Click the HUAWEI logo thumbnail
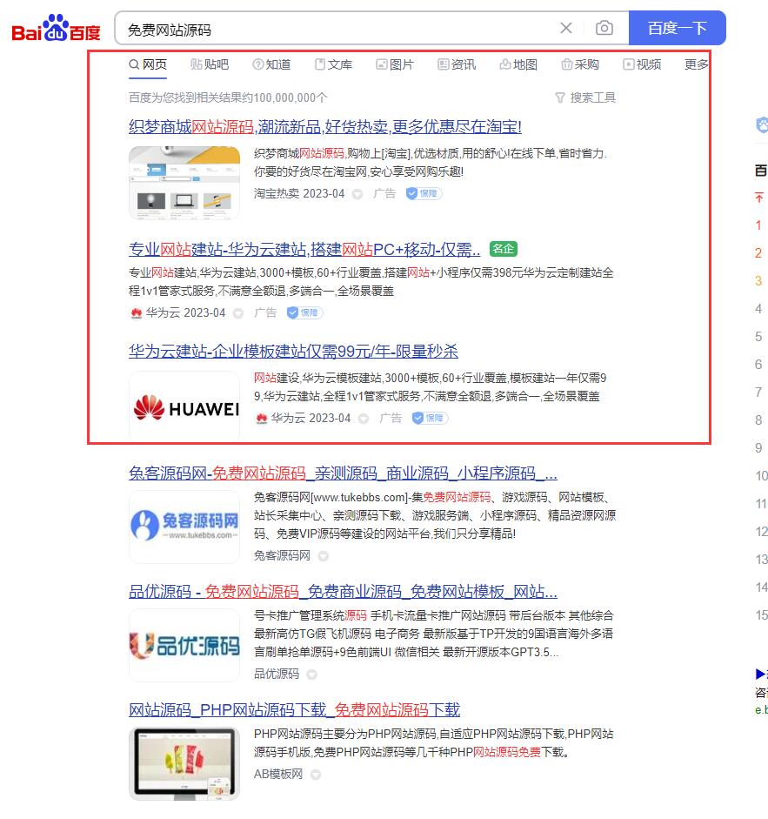The width and height of the screenshot is (768, 819). click(x=184, y=407)
